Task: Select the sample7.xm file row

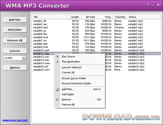Action: (x=96, y=41)
